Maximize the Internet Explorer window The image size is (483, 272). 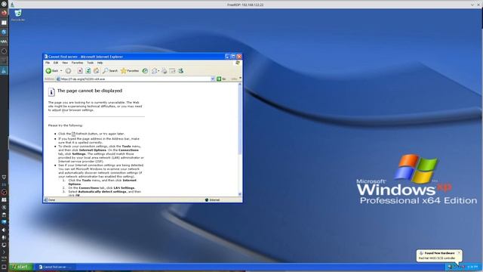click(x=233, y=57)
